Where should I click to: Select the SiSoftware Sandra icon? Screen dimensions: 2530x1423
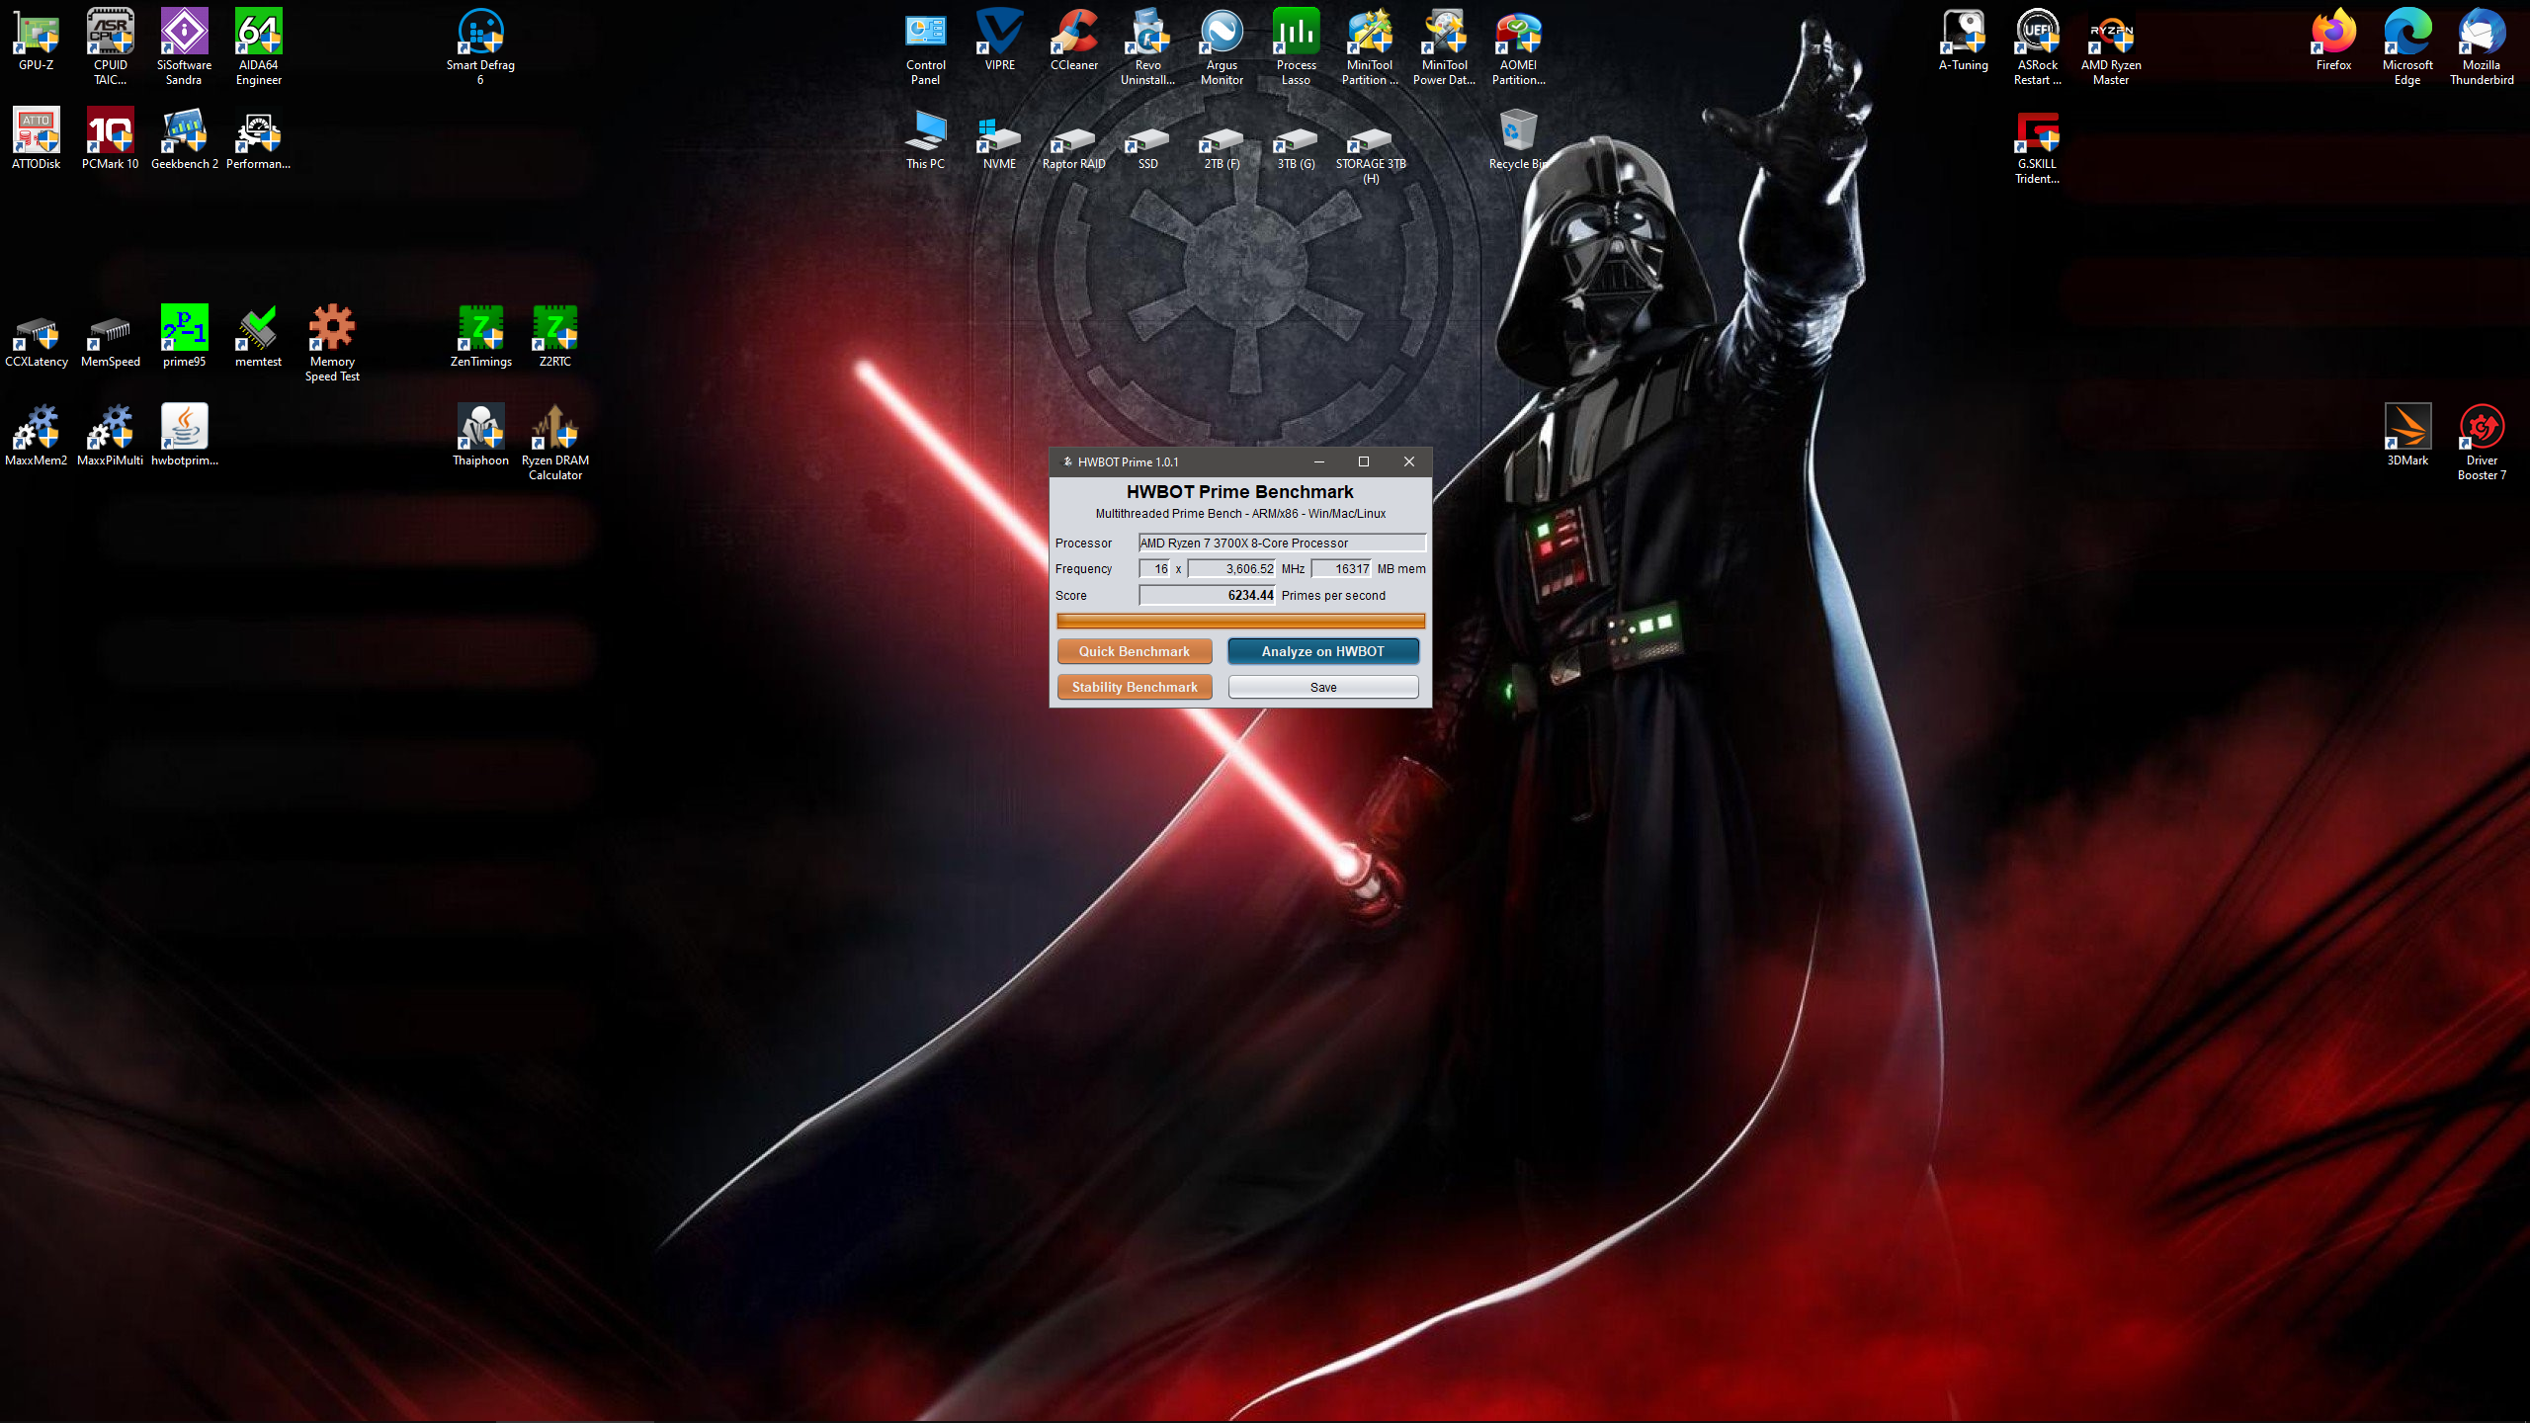pos(185,46)
